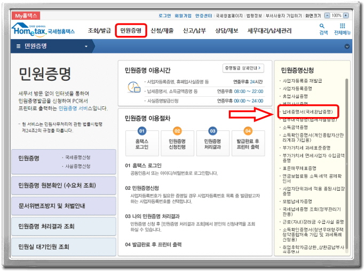Select 휴업사실증명
This screenshot has height=271, width=364.
[295, 96]
